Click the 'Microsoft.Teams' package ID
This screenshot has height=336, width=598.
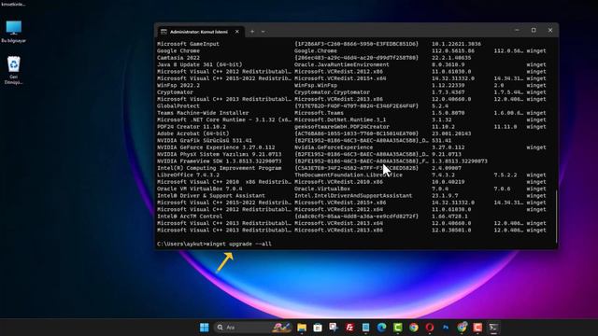pyautogui.click(x=319, y=113)
